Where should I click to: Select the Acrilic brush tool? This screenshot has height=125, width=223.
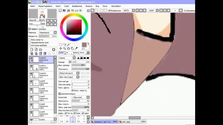pos(62,53)
